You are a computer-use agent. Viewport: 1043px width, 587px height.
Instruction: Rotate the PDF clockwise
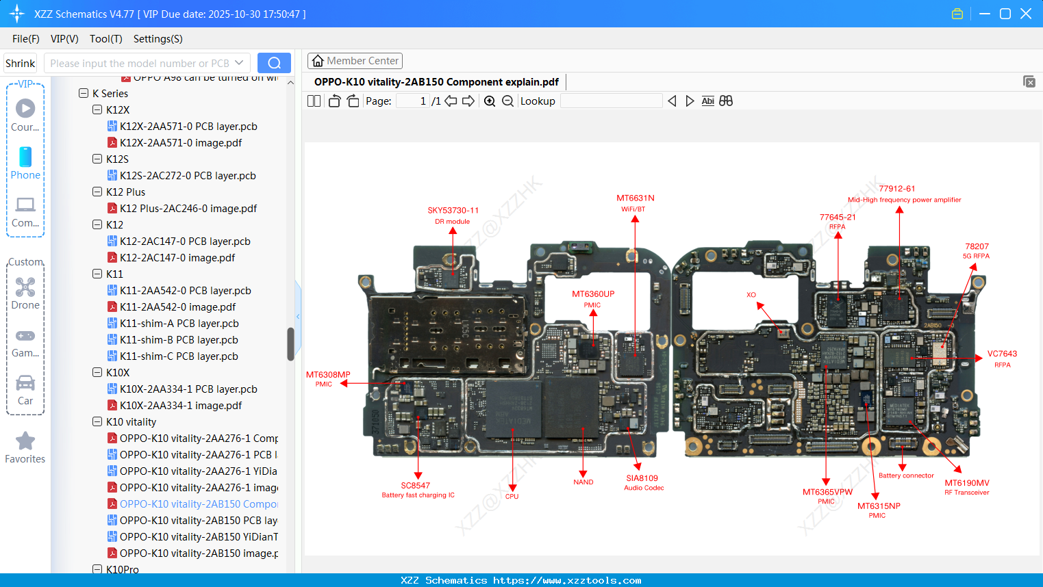(352, 101)
